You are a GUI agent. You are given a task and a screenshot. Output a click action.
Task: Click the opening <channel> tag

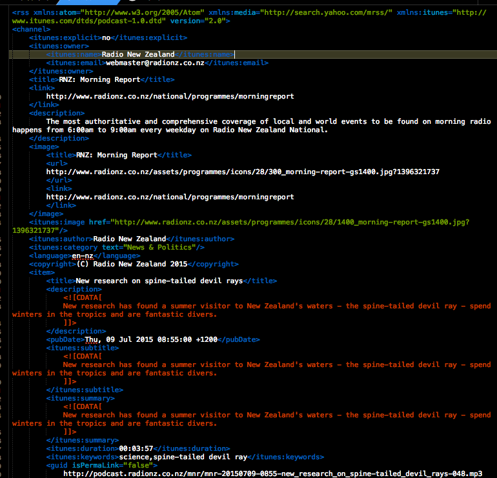31,30
